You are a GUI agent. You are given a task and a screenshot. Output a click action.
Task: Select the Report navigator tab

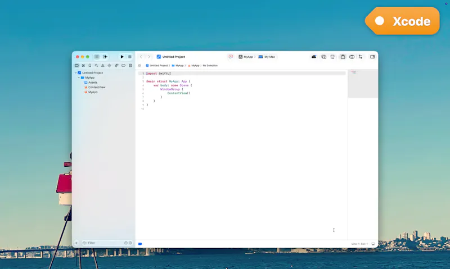coord(130,66)
